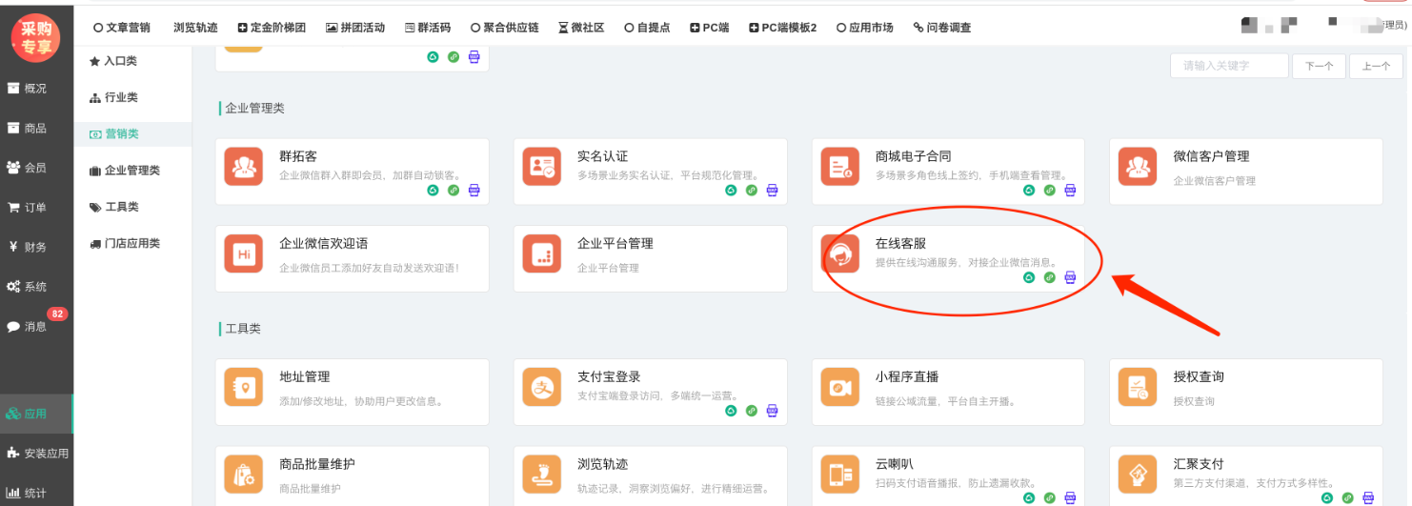Click the 上一个 button
Viewport: 1412px width, 506px height.
pos(1375,66)
